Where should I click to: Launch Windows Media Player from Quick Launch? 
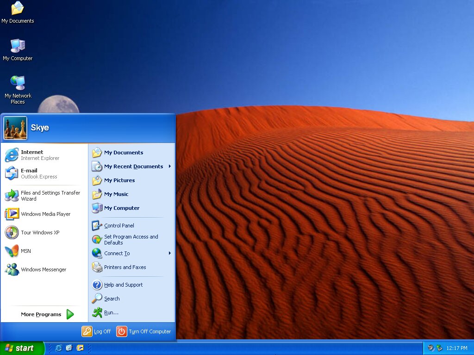pyautogui.click(x=80, y=348)
